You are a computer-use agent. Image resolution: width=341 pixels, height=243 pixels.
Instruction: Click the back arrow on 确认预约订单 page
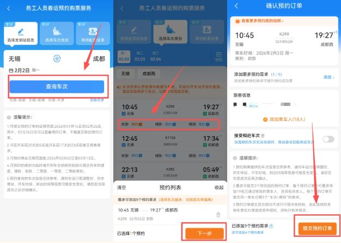tap(236, 6)
